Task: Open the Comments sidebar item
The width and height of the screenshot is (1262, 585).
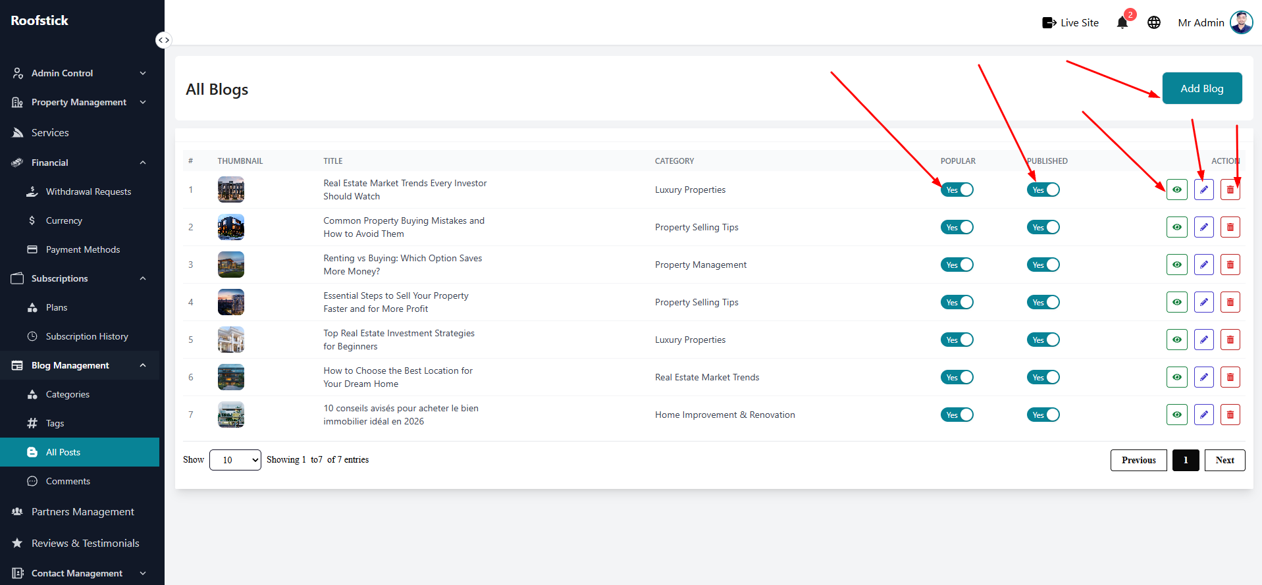Action: [80, 481]
